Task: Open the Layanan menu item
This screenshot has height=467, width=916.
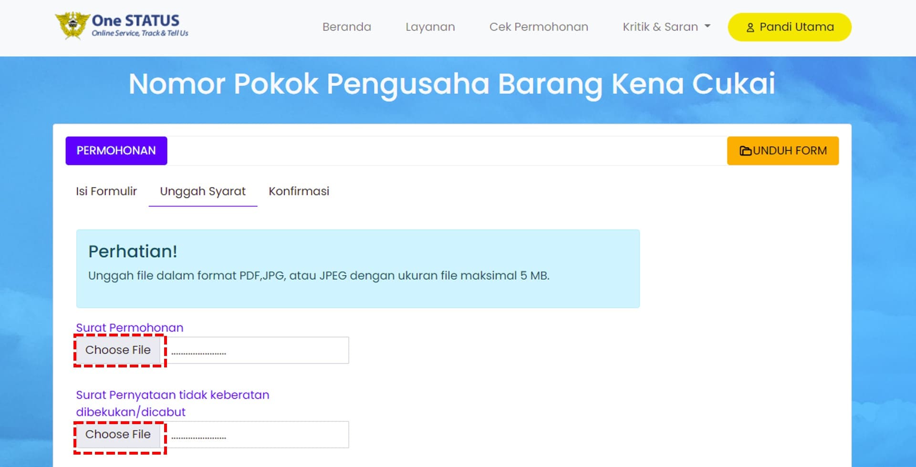Action: click(430, 27)
